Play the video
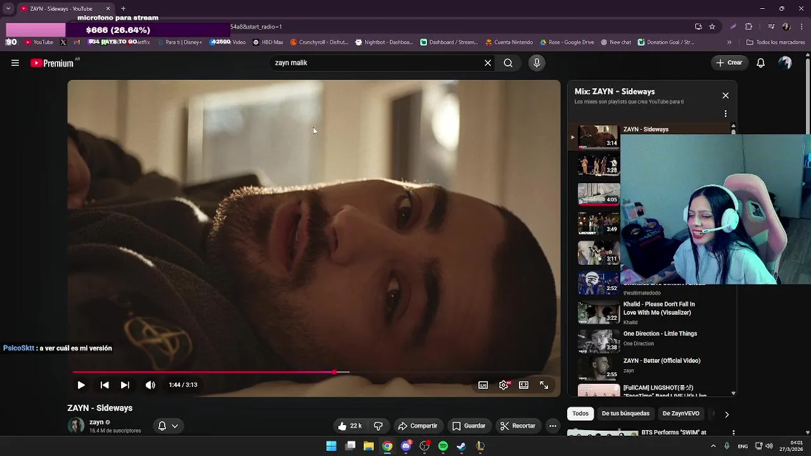811x456 pixels. click(x=81, y=384)
